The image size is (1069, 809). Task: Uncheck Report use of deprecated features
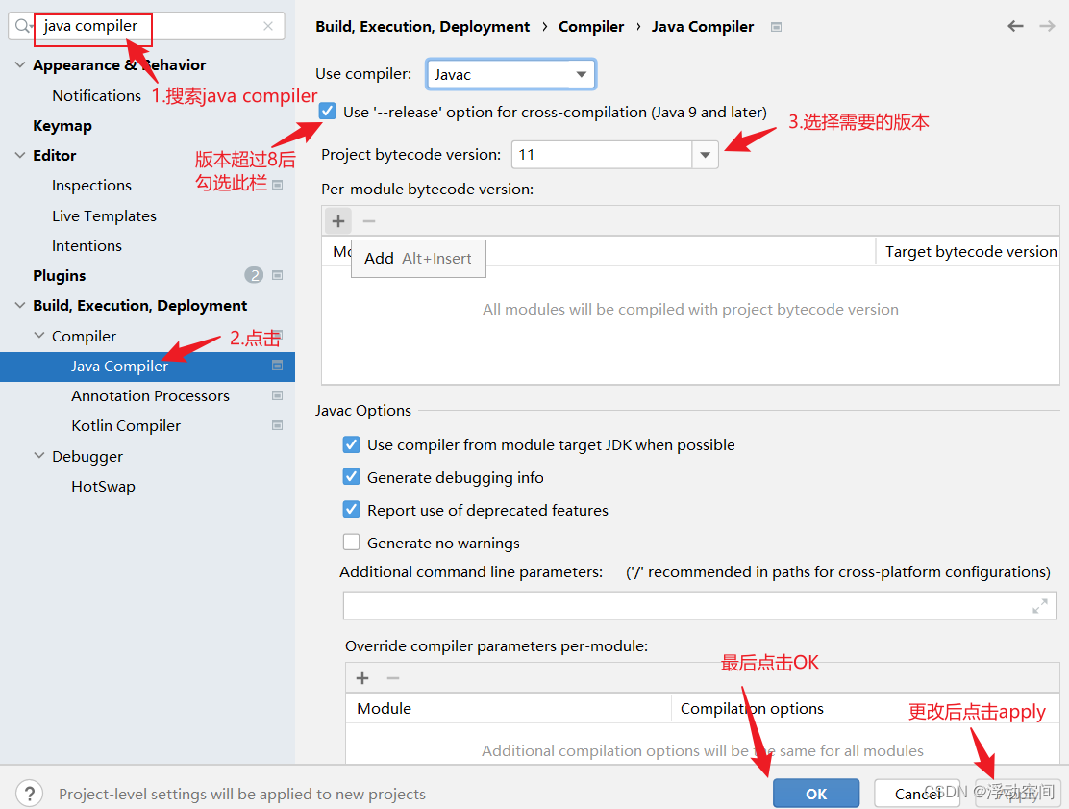tap(351, 510)
